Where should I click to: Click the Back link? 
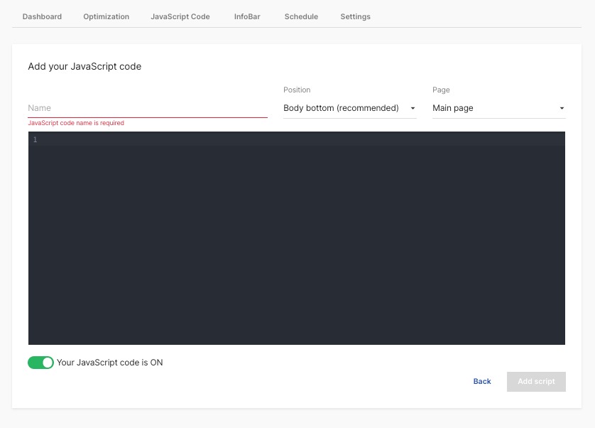[482, 381]
